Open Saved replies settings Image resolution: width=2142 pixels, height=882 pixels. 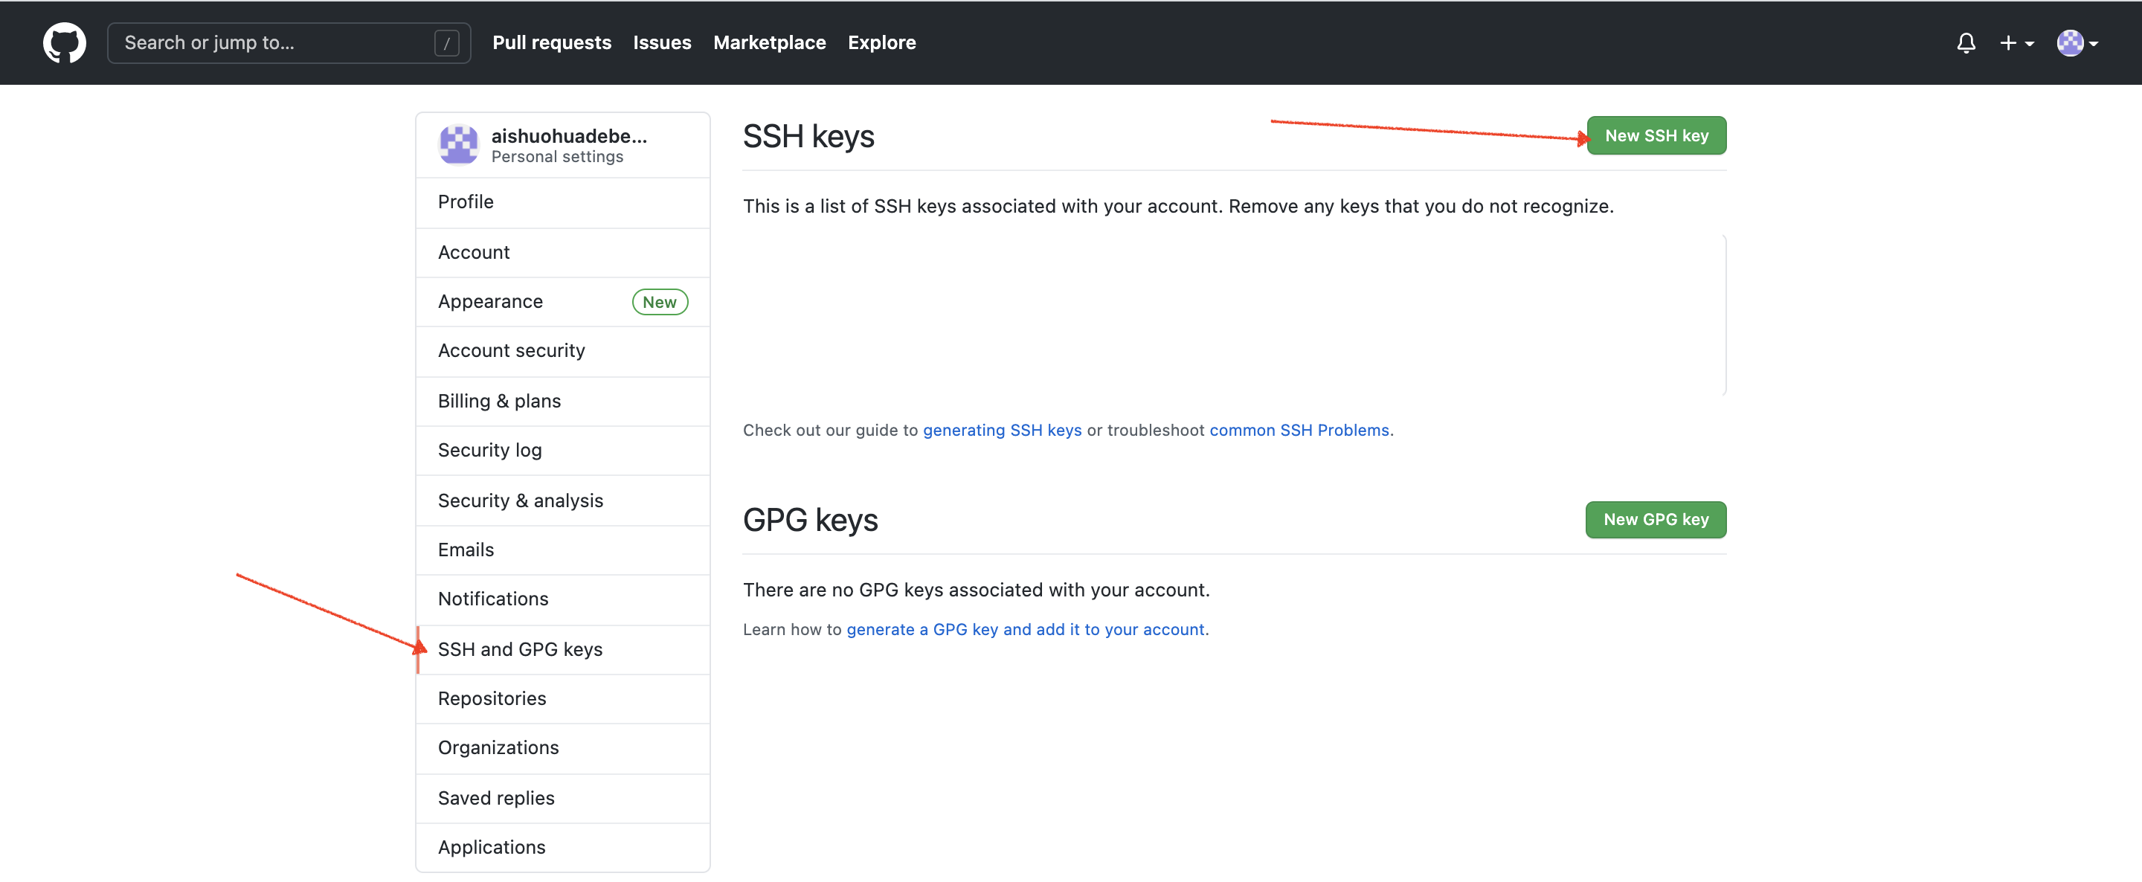tap(563, 798)
